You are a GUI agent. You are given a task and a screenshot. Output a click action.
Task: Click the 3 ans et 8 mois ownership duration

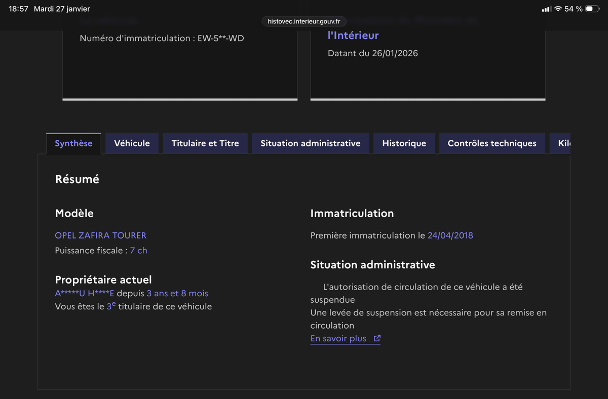177,294
